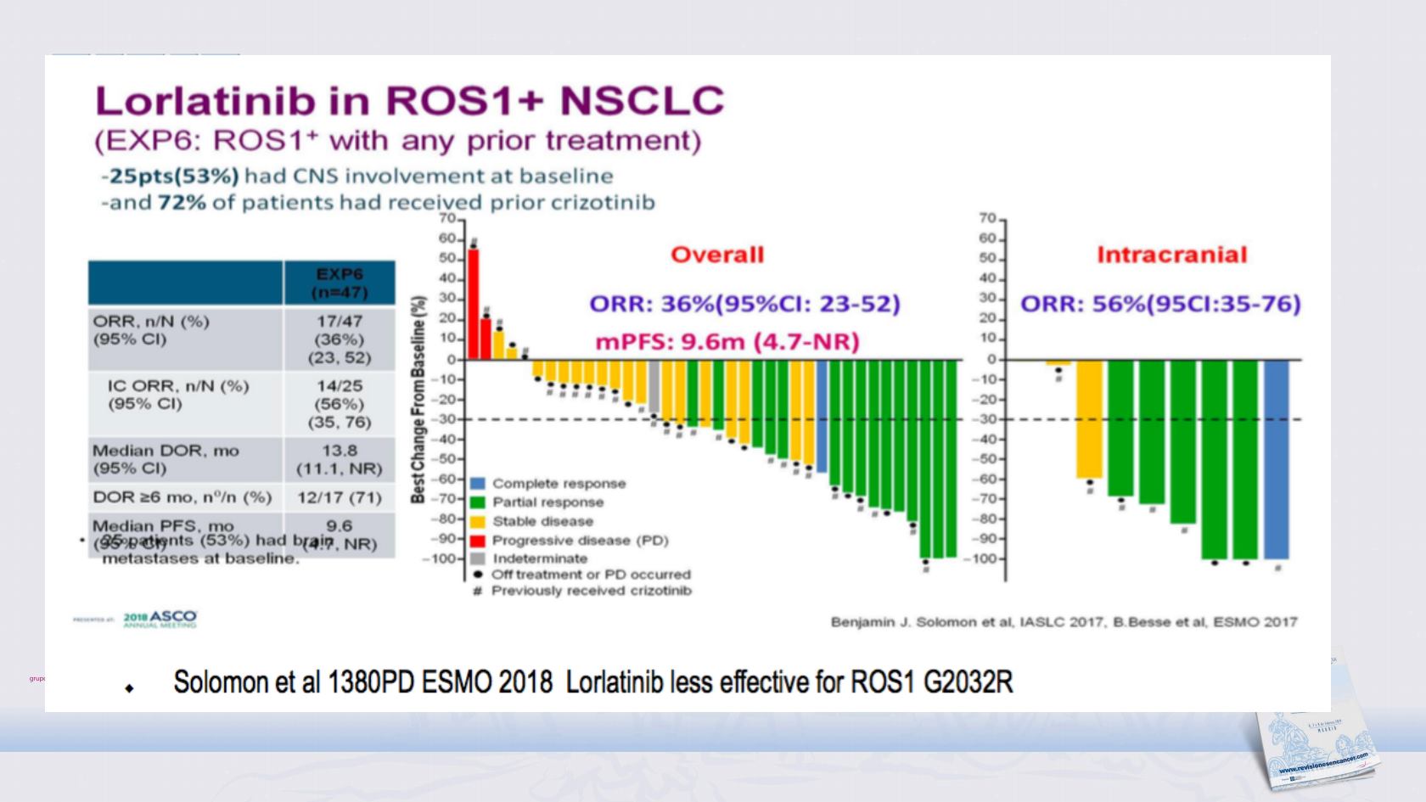Select text '25pts(53%) had CNS involvement at baseline'
Image resolution: width=1426 pixels, height=802 pixels.
click(360, 176)
